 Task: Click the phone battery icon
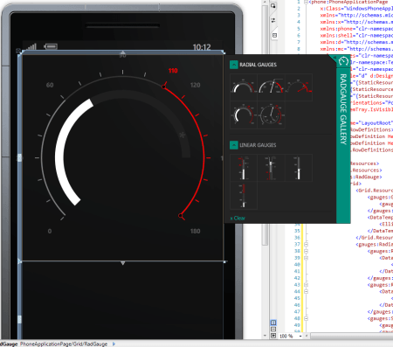pyautogui.click(x=51, y=46)
